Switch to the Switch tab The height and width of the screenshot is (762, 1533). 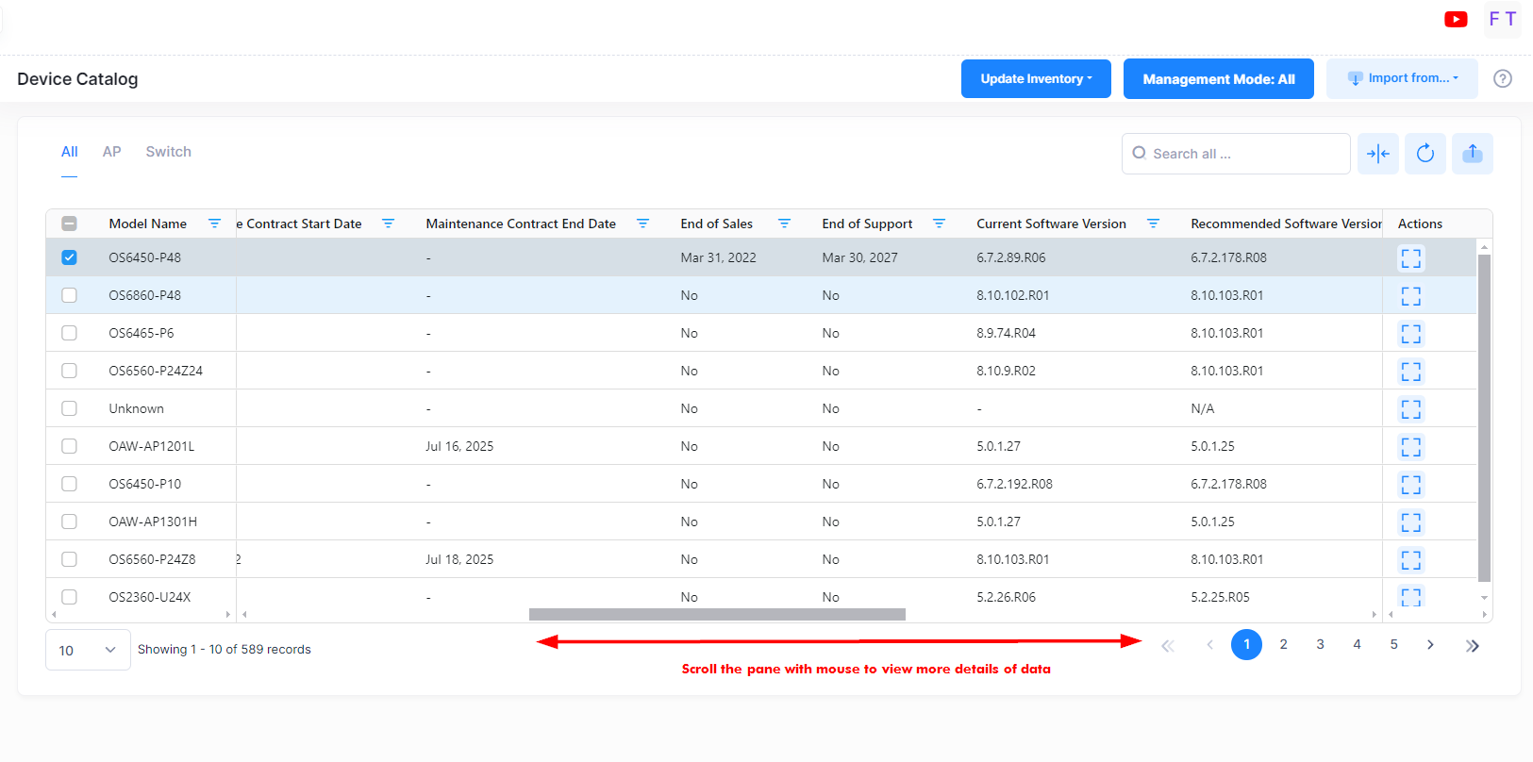pyautogui.click(x=168, y=152)
